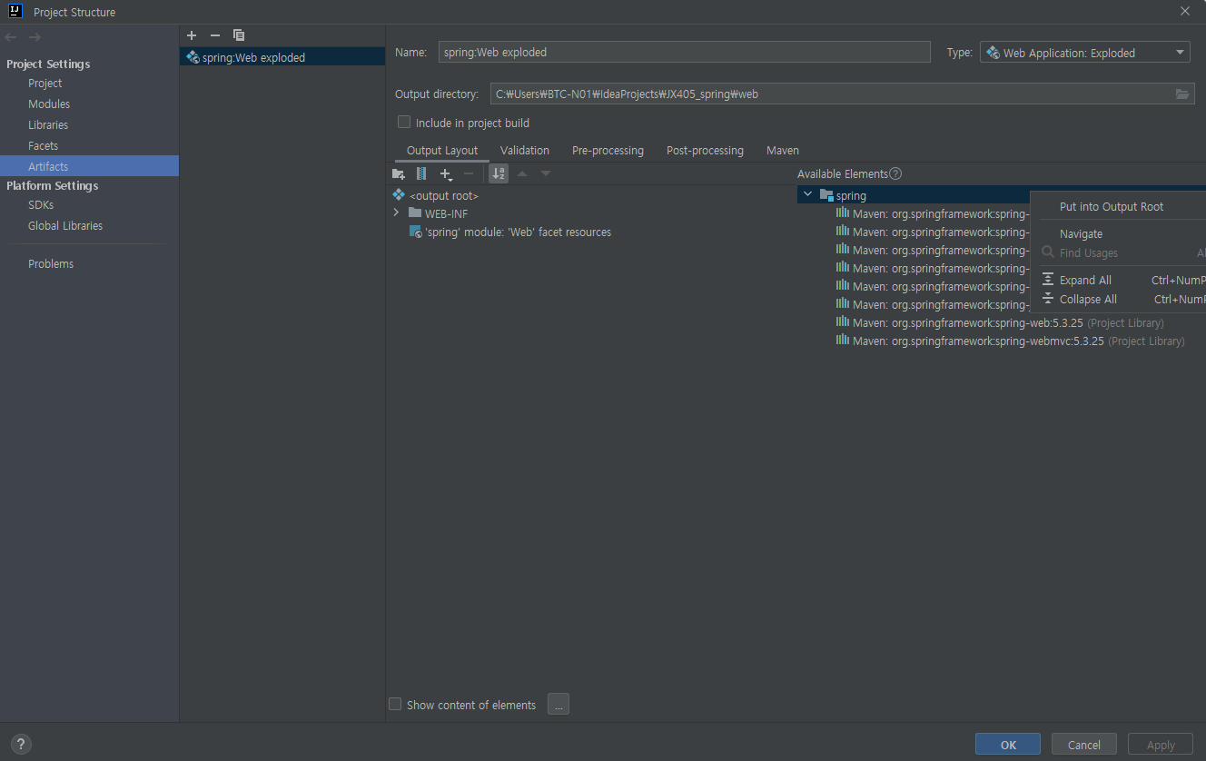Click the Cancel button
The width and height of the screenshot is (1206, 761).
point(1084,745)
